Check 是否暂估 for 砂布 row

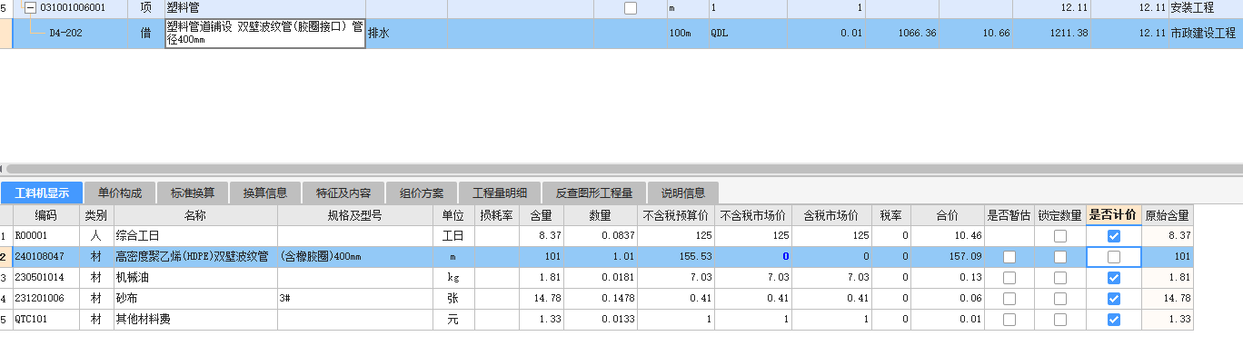click(x=1009, y=299)
